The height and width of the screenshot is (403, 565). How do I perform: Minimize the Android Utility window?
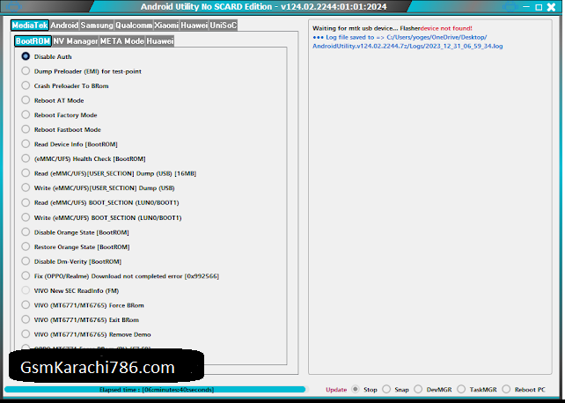point(526,6)
